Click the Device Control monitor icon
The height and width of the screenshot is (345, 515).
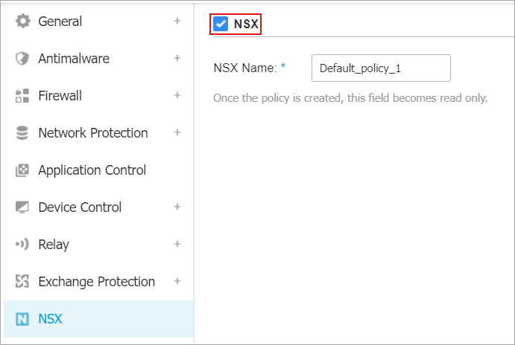(x=22, y=207)
